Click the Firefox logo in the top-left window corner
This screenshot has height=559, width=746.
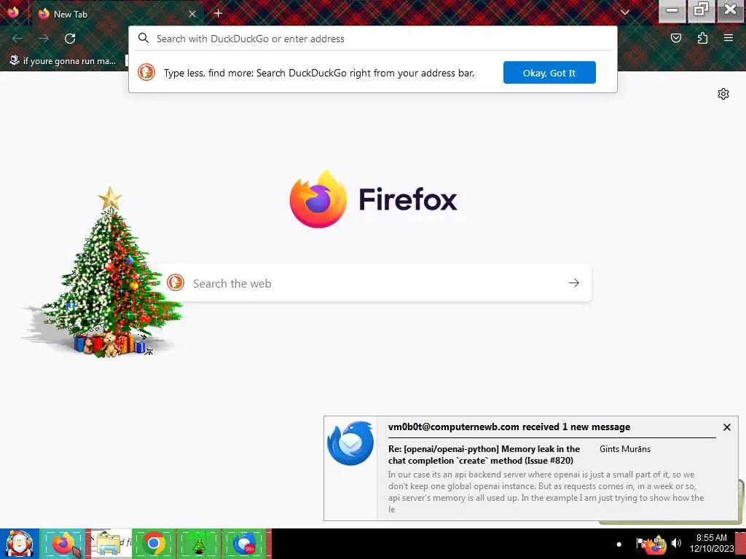click(13, 12)
